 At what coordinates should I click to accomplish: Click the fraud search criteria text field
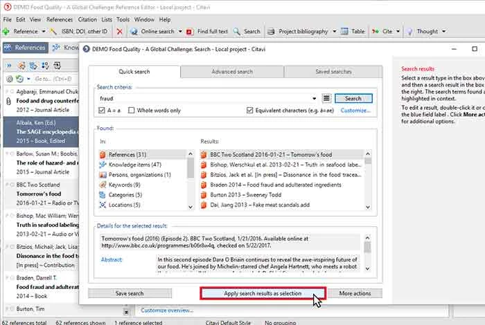point(204,99)
